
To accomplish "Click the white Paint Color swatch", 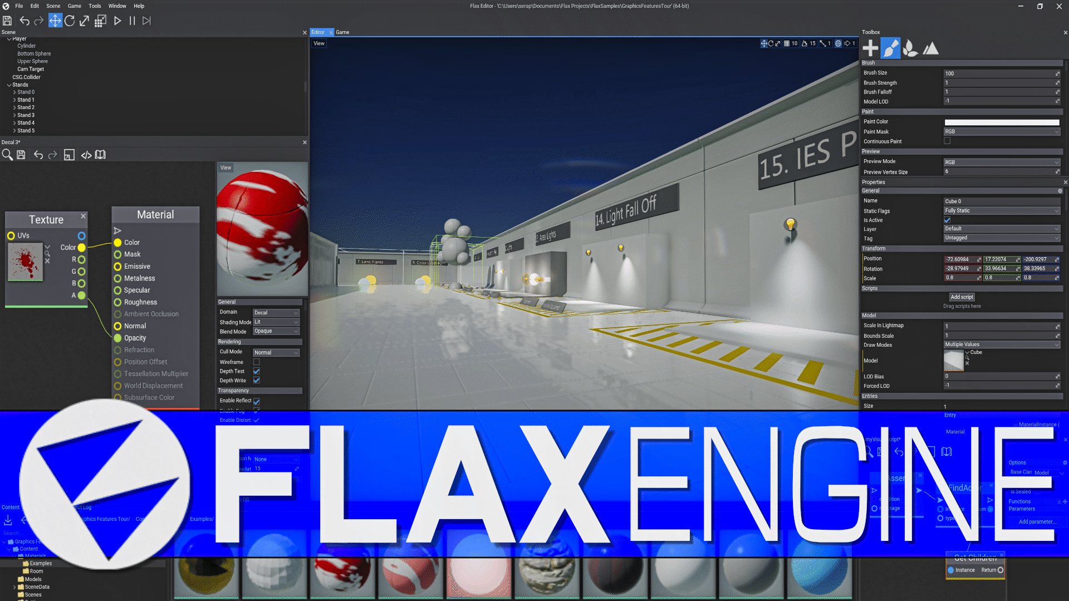I will [1002, 122].
